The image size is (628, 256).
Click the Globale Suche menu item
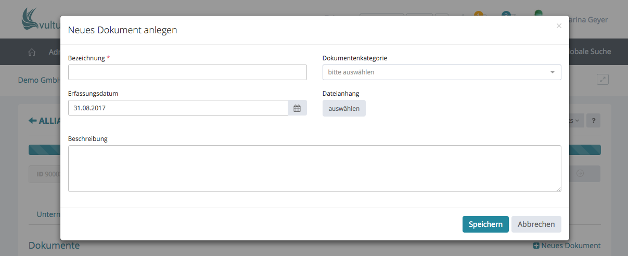590,52
